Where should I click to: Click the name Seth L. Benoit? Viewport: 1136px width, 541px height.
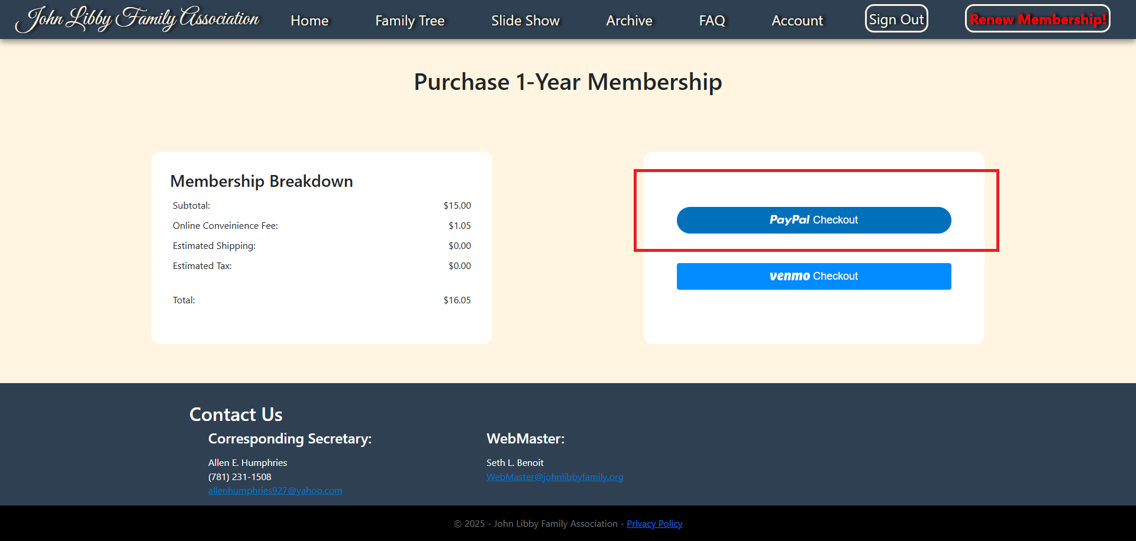coord(515,463)
